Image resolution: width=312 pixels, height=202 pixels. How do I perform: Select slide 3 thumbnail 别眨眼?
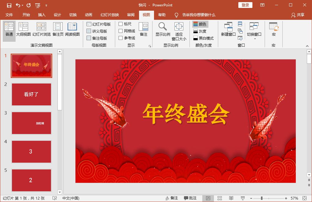tap(31, 123)
